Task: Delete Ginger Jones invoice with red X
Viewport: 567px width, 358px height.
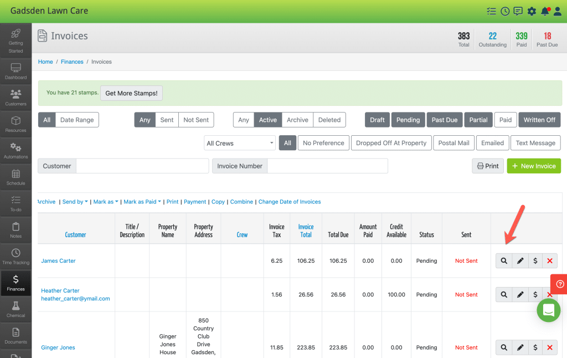Action: click(550, 347)
